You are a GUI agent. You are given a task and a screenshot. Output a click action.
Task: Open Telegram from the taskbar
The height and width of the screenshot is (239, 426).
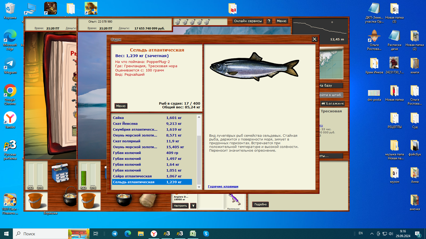pyautogui.click(x=115, y=234)
